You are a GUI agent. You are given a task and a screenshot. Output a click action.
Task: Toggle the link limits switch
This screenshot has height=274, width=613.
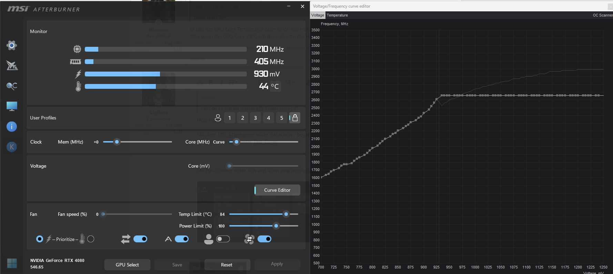[x=140, y=239]
